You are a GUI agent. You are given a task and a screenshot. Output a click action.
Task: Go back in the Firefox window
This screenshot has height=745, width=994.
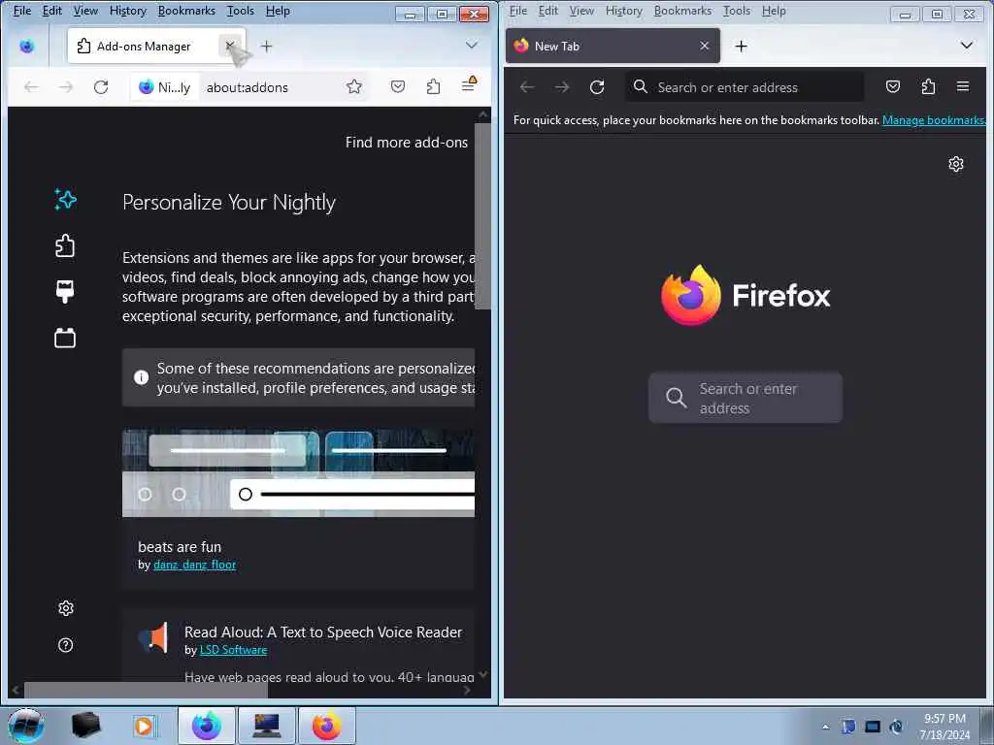point(527,86)
